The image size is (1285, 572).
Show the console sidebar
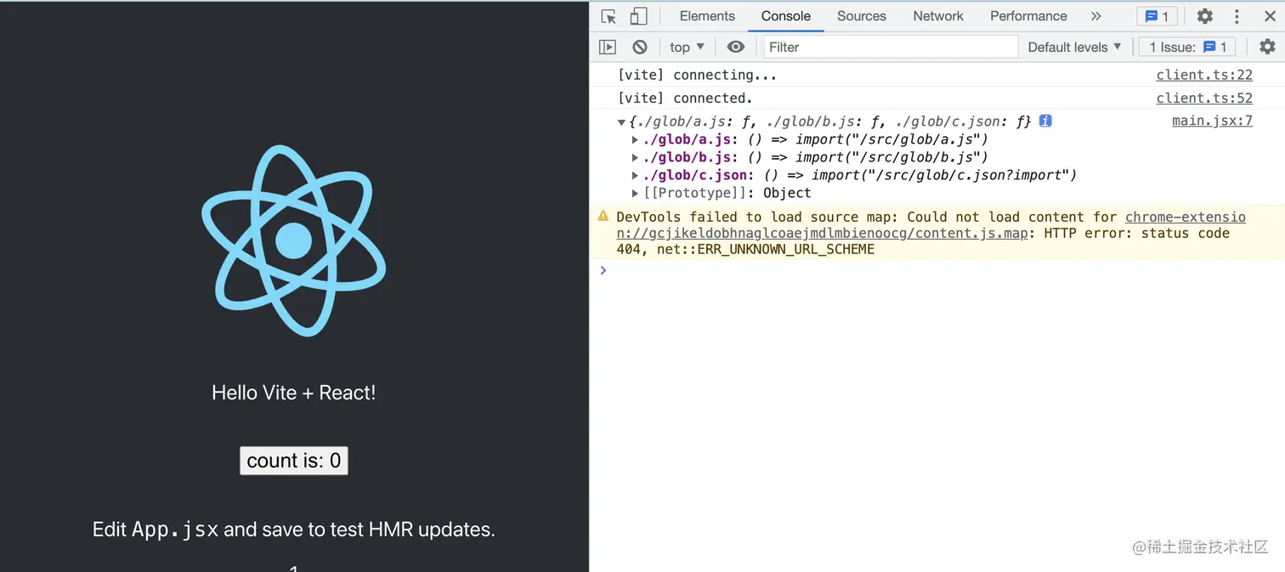608,47
